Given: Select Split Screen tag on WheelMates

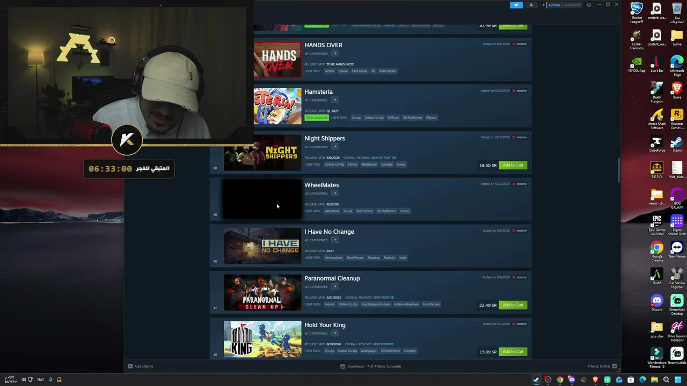Looking at the screenshot, I should click(364, 211).
